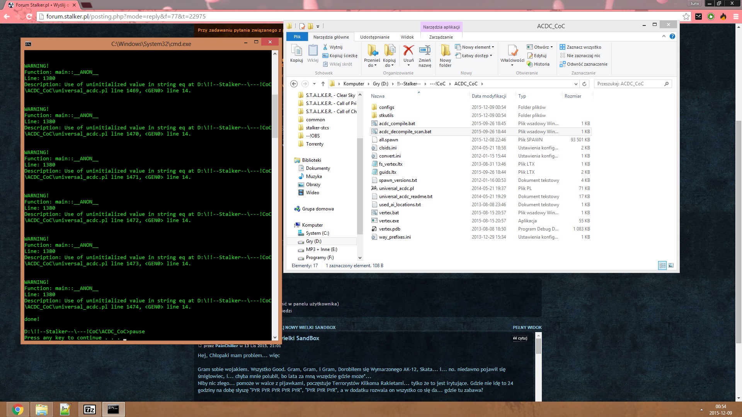
Task: Click cytuj quote button
Action: point(520,338)
